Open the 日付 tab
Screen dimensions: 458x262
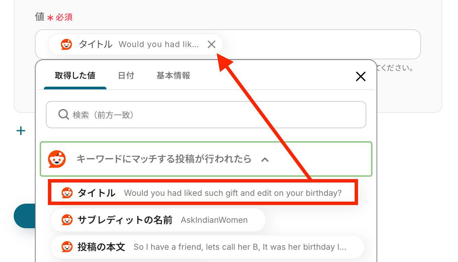126,76
